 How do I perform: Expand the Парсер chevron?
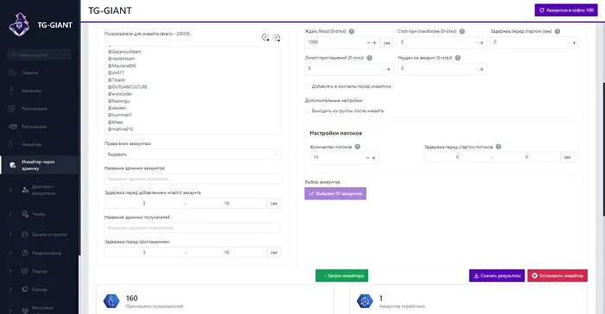(10, 271)
